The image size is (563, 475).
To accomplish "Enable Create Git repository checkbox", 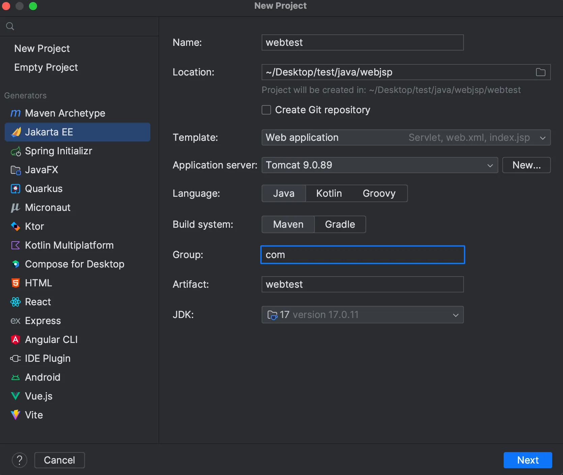I will tap(266, 110).
